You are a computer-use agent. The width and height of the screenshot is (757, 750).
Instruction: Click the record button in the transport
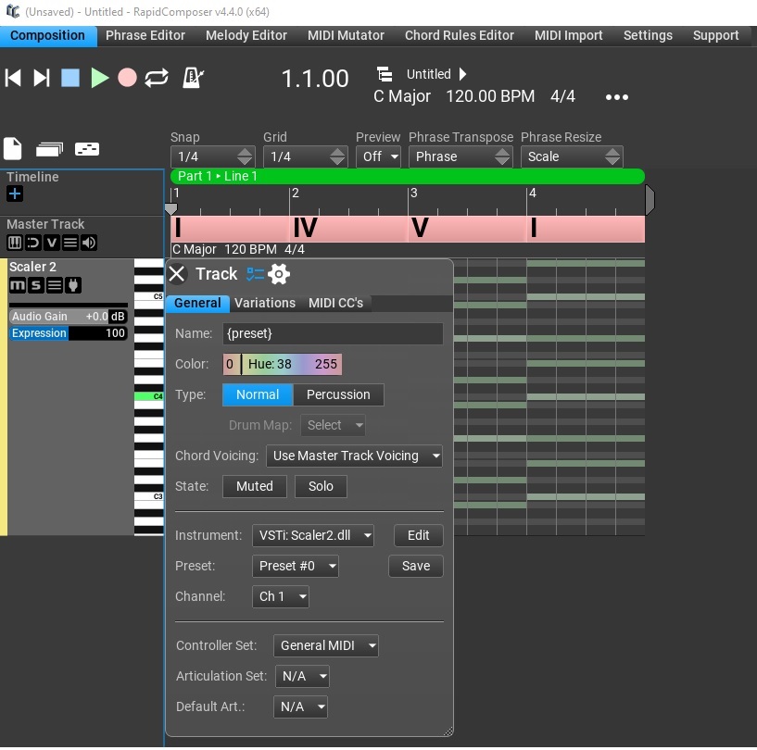click(x=128, y=78)
